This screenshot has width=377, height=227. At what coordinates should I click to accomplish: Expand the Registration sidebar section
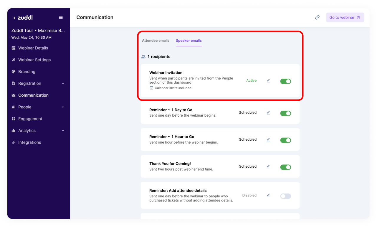pyautogui.click(x=63, y=83)
